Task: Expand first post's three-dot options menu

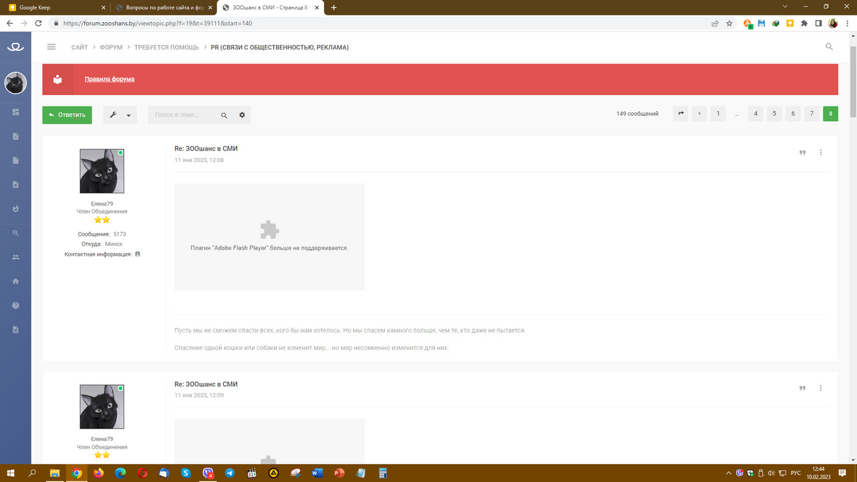Action: [x=821, y=153]
